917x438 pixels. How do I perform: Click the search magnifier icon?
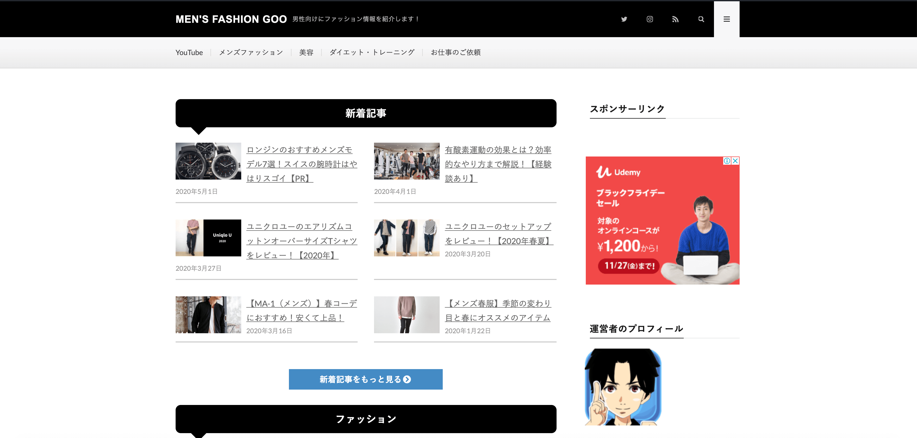(x=701, y=19)
